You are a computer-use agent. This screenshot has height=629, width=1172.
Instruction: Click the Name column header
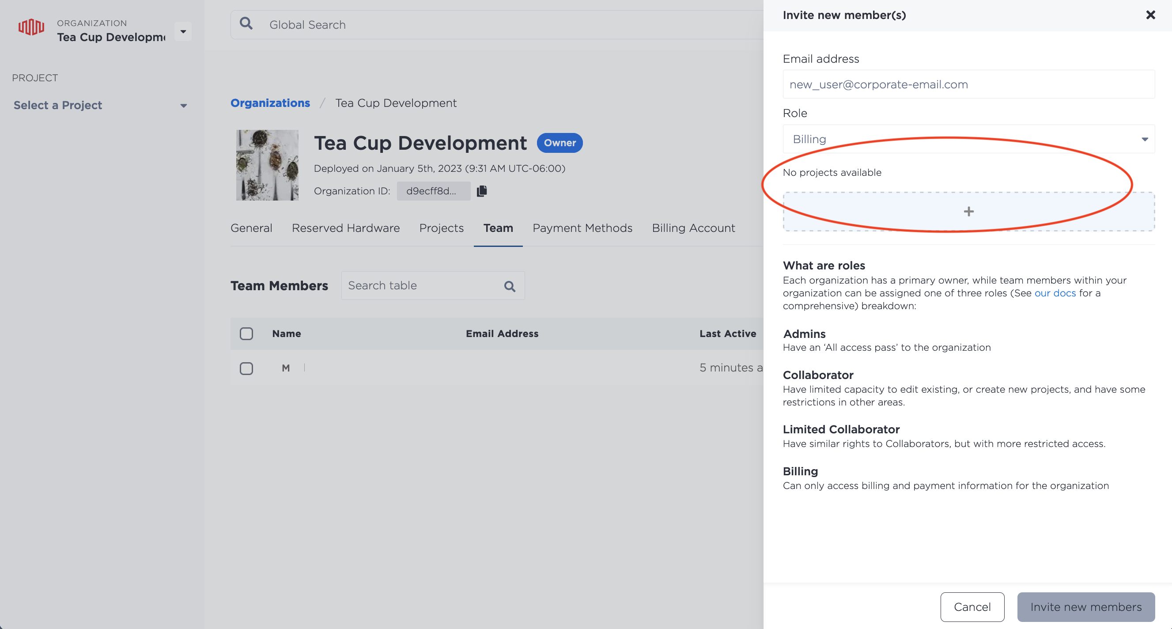point(287,333)
